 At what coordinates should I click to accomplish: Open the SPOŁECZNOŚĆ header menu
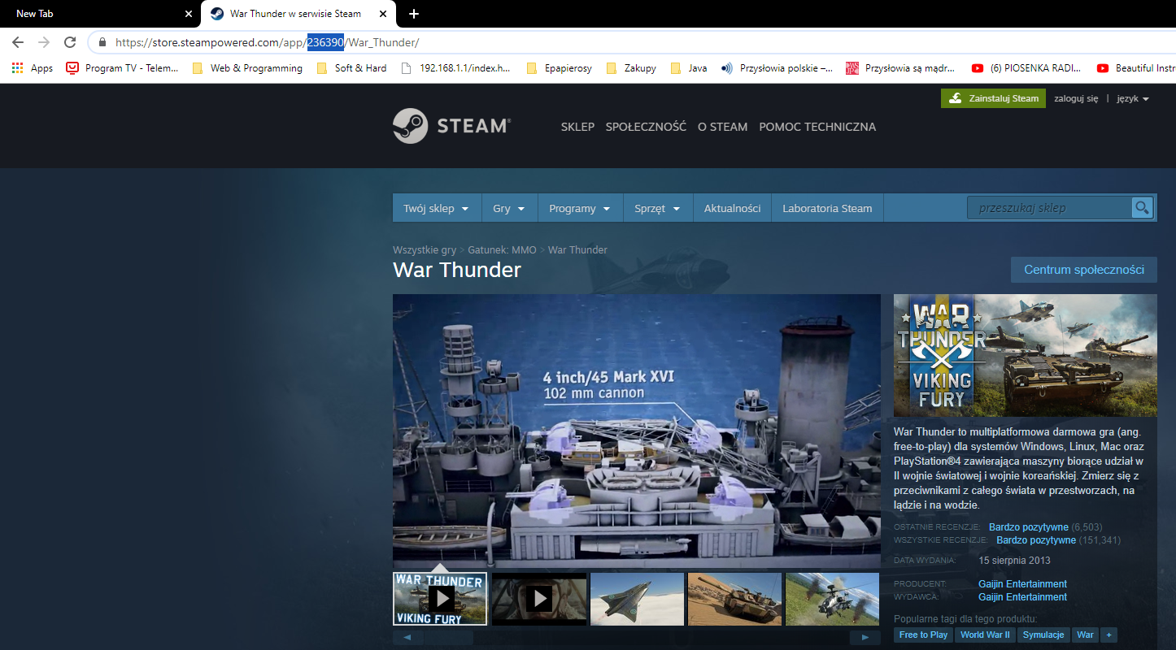[x=646, y=127]
